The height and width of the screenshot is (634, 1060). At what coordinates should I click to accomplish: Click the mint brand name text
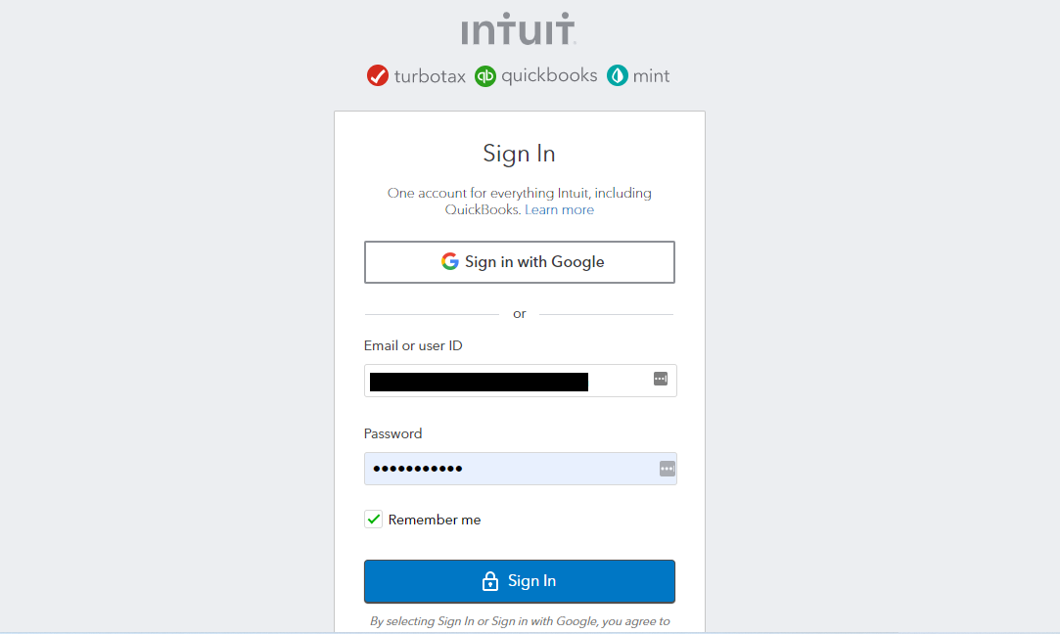[x=651, y=76]
